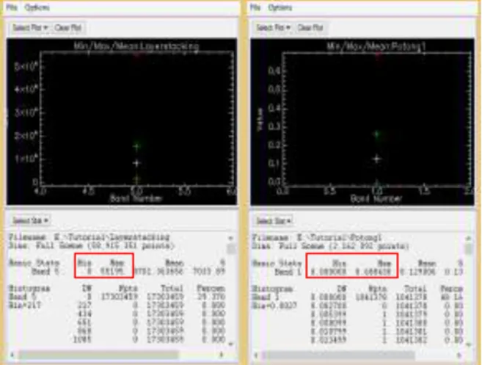Click inside the Min/Max/Mean Potong1 plot area
Image resolution: width=482 pixels, height=365 pixels.
click(x=377, y=120)
